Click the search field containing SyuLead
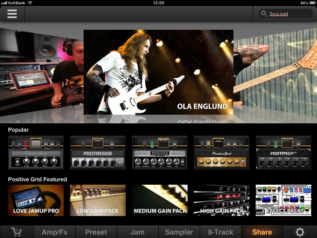 [286, 14]
